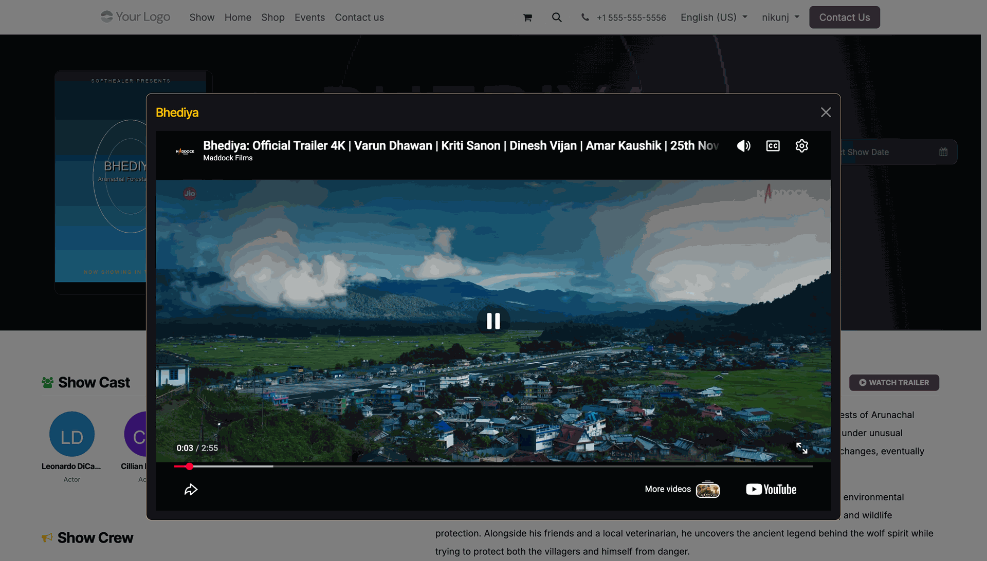987x561 pixels.
Task: Click the red playhead scrubber knob
Action: click(190, 466)
